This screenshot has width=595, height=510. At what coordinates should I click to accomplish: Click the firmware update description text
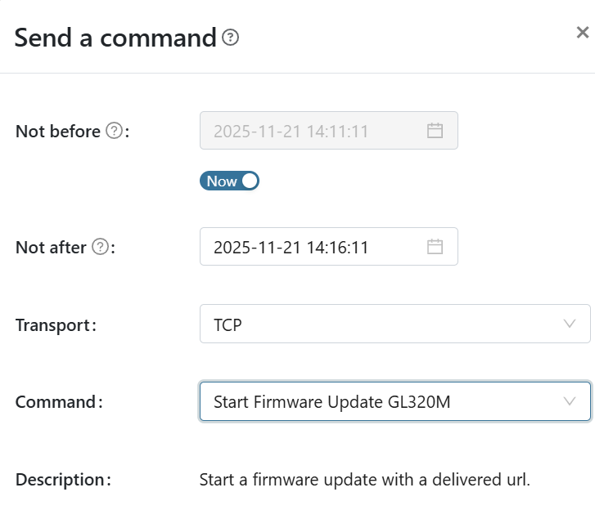364,479
